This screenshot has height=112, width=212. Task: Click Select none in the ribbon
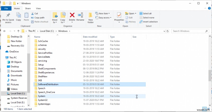pos(147,17)
